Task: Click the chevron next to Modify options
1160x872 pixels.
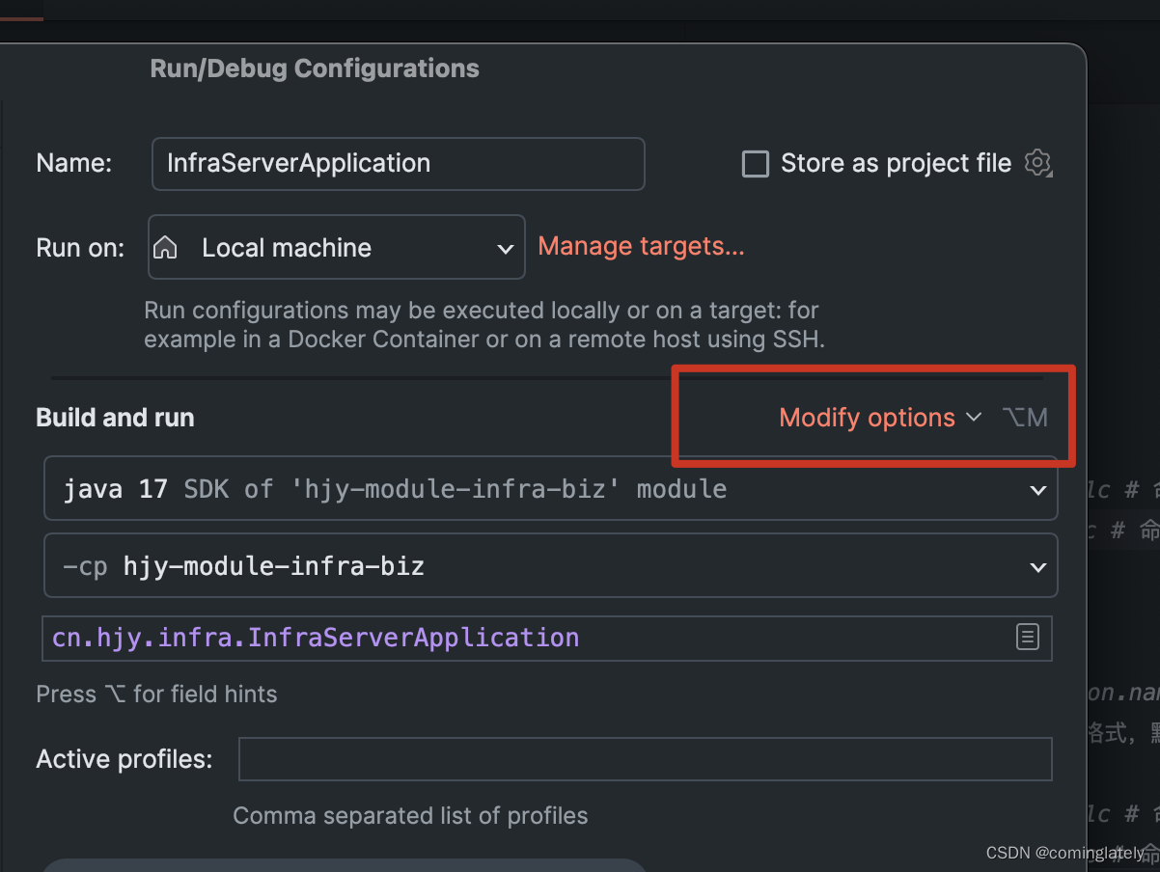Action: tap(974, 418)
